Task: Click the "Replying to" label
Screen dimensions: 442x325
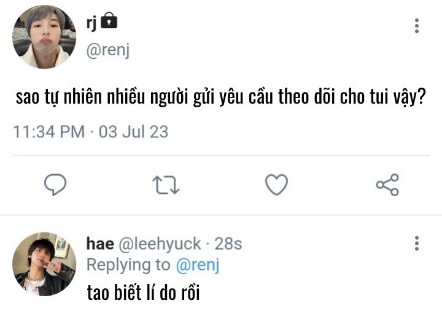Action: pyautogui.click(x=128, y=265)
